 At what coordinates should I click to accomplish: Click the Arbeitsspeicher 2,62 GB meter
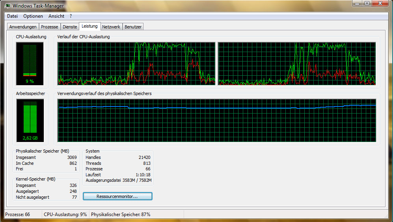point(30,120)
